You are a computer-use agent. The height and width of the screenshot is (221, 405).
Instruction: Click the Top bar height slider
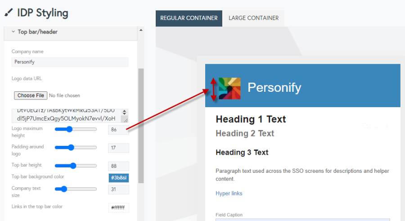click(x=76, y=166)
